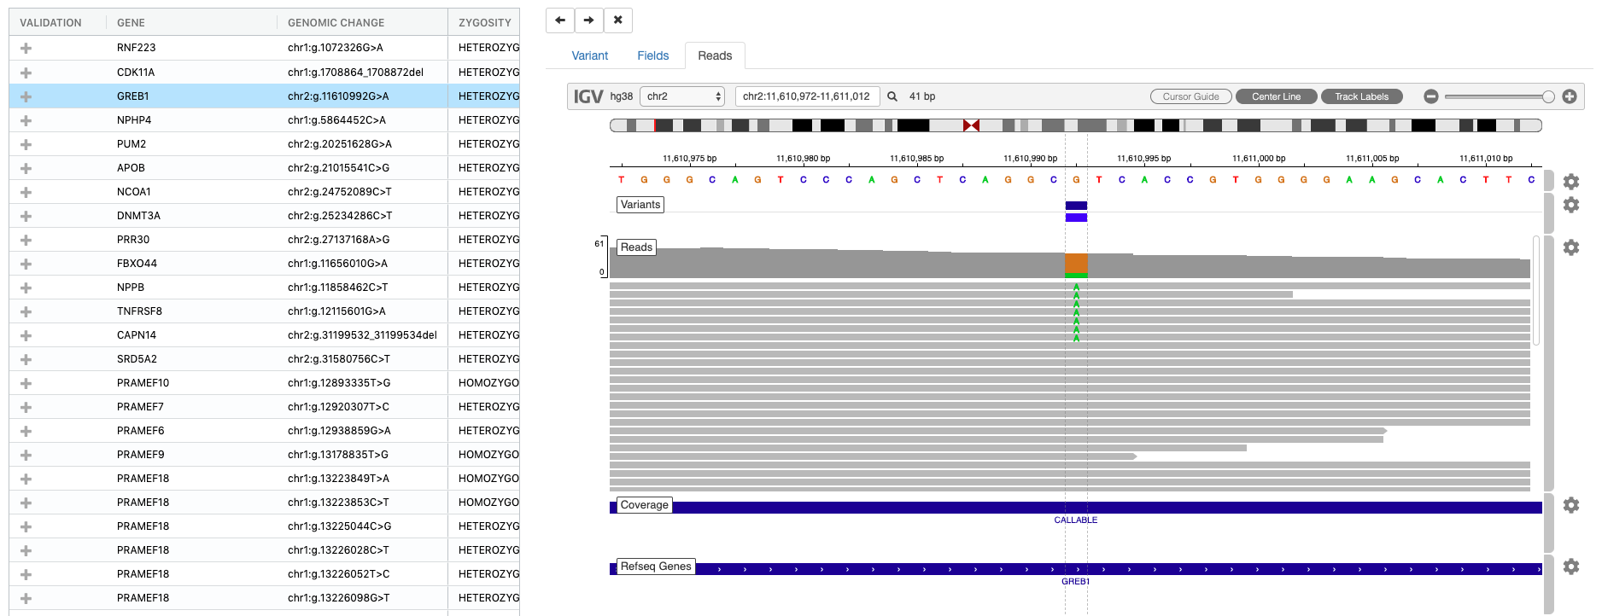Go to previous variant with left arrow button
Viewport: 1602px width, 616px height.
(x=560, y=20)
